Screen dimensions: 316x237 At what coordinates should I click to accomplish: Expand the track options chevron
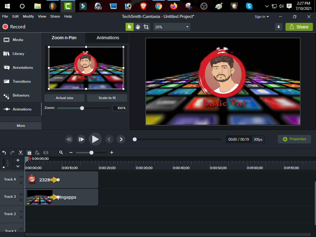(x=18, y=166)
